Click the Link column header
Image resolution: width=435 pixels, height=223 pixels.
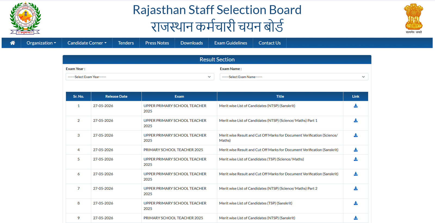[356, 96]
